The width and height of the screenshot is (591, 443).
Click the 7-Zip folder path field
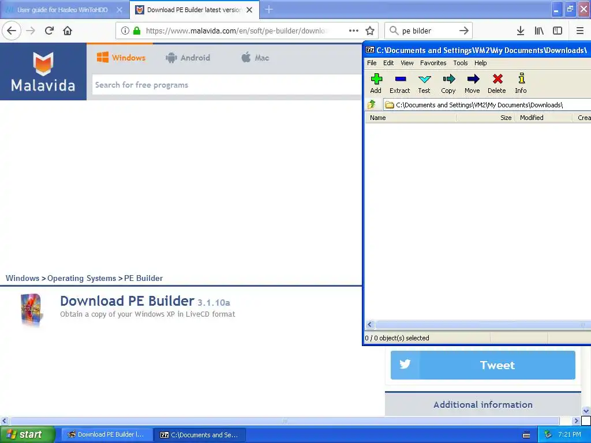tap(487, 105)
